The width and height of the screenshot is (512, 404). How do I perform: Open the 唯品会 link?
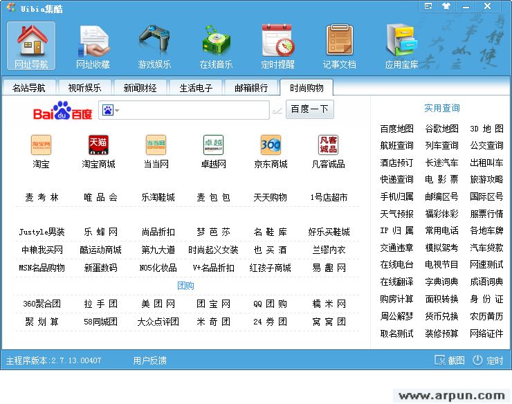tap(100, 197)
